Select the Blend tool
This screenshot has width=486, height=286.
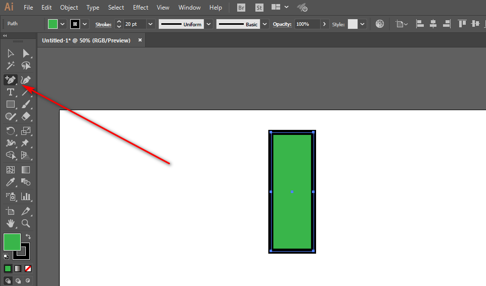pos(26,182)
